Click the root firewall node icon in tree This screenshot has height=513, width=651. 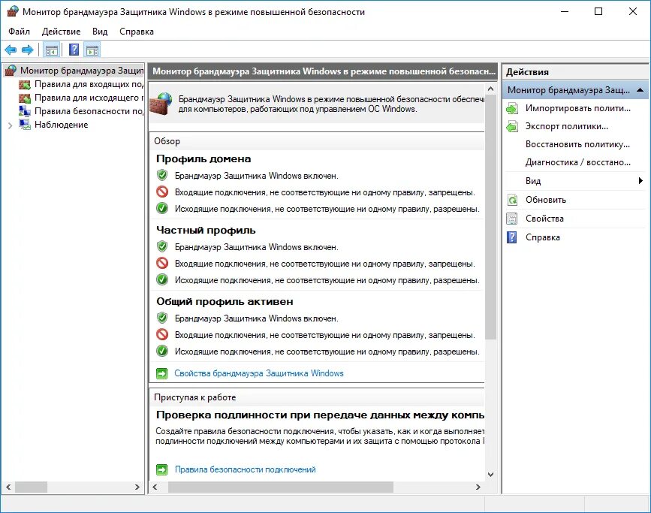pyautogui.click(x=11, y=71)
